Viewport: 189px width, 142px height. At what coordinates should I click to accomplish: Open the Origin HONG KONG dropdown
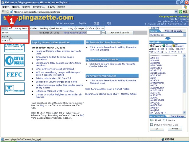coord(184,35)
